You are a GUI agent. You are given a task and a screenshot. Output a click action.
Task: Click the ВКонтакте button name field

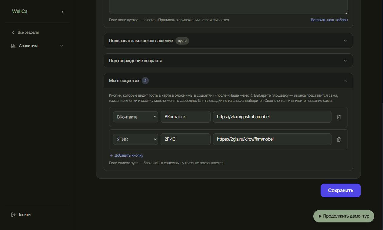(x=185, y=117)
